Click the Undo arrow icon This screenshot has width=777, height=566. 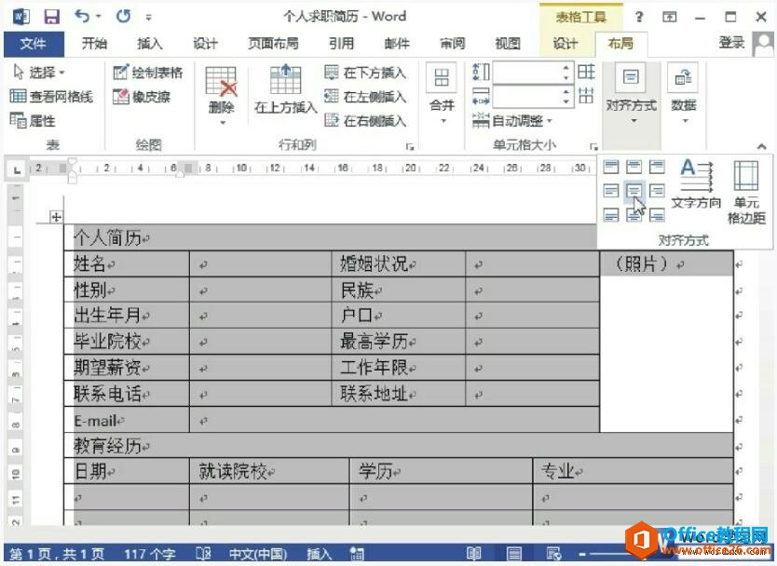tap(82, 17)
